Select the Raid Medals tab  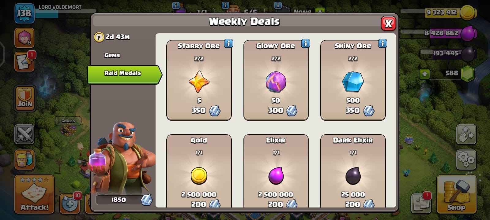click(x=124, y=74)
